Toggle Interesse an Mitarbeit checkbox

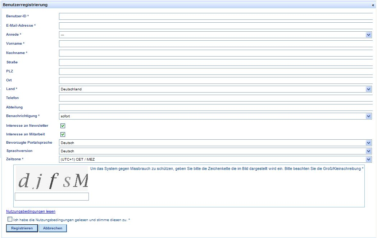click(63, 134)
